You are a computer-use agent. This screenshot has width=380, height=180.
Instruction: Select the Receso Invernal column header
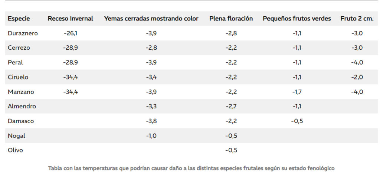[x=70, y=19]
